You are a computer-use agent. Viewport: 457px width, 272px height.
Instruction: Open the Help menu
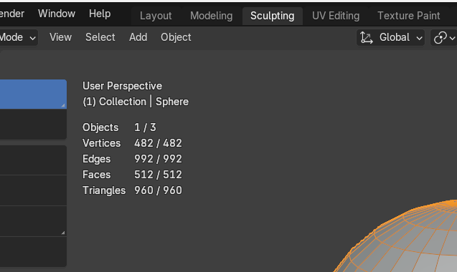pyautogui.click(x=100, y=14)
